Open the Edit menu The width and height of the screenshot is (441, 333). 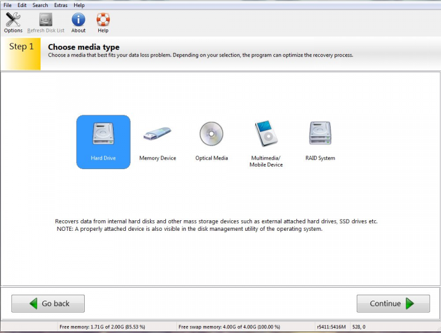(22, 5)
